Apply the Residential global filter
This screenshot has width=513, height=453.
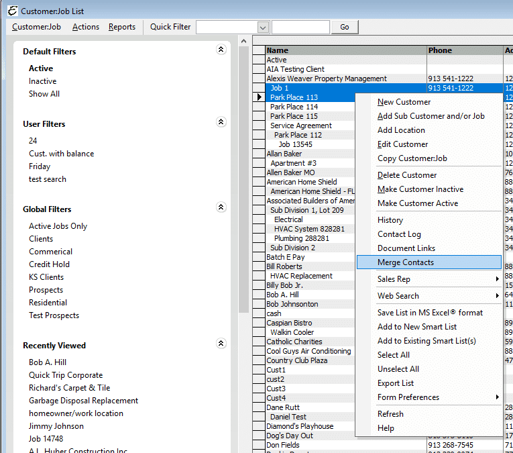[48, 303]
